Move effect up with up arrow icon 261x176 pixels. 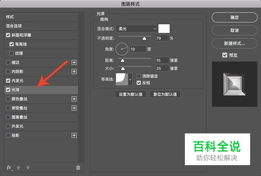pos(18,167)
